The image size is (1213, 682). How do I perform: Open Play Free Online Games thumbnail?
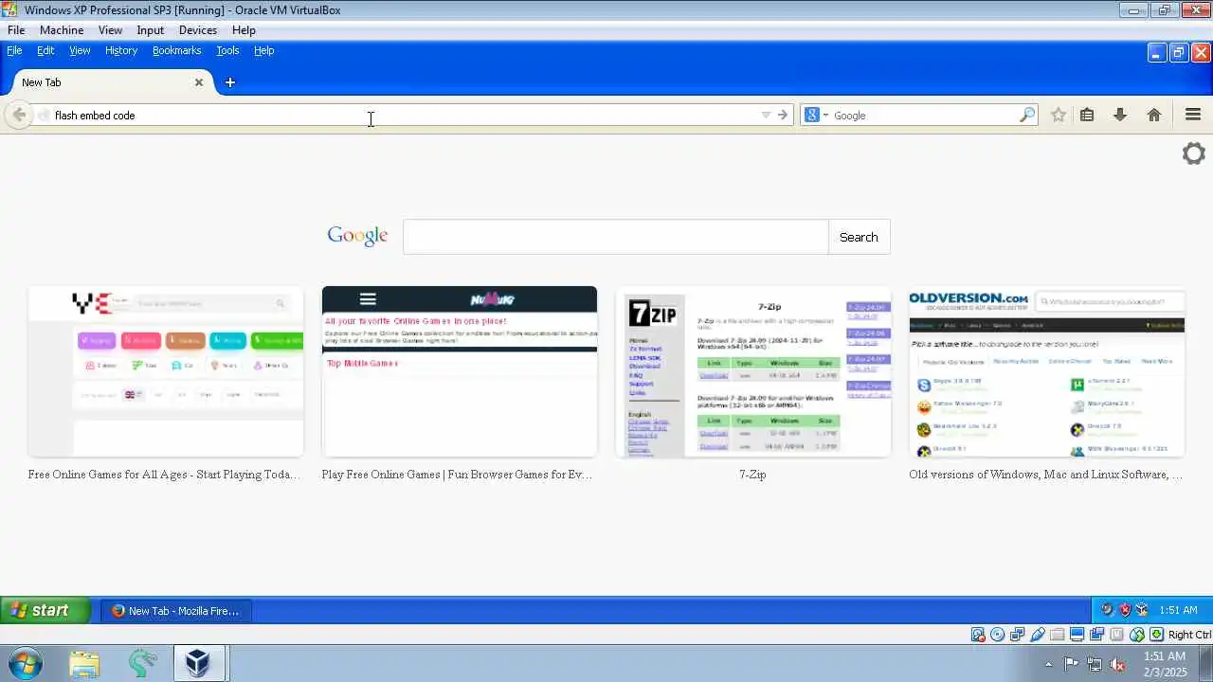pos(460,371)
